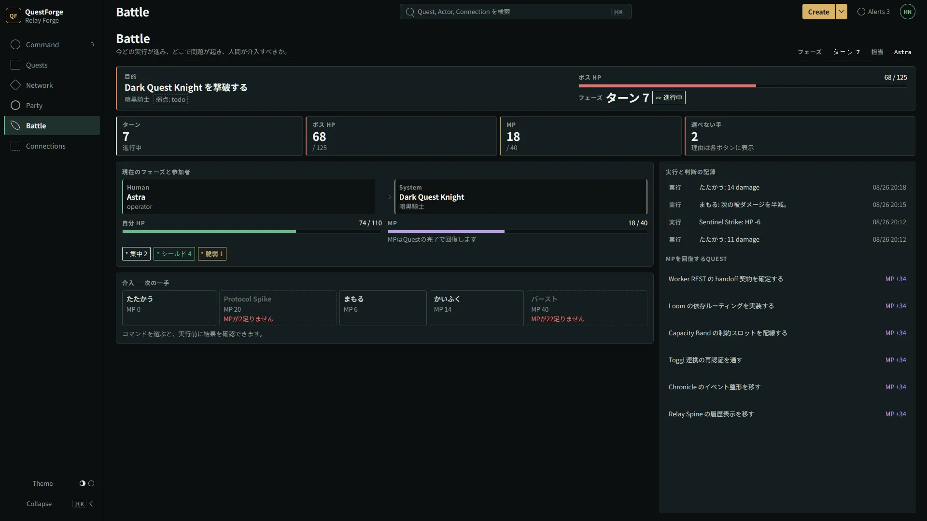Screen dimensions: 927x521
Task: Click the QuestForge QF logo icon
Action: tap(14, 15)
